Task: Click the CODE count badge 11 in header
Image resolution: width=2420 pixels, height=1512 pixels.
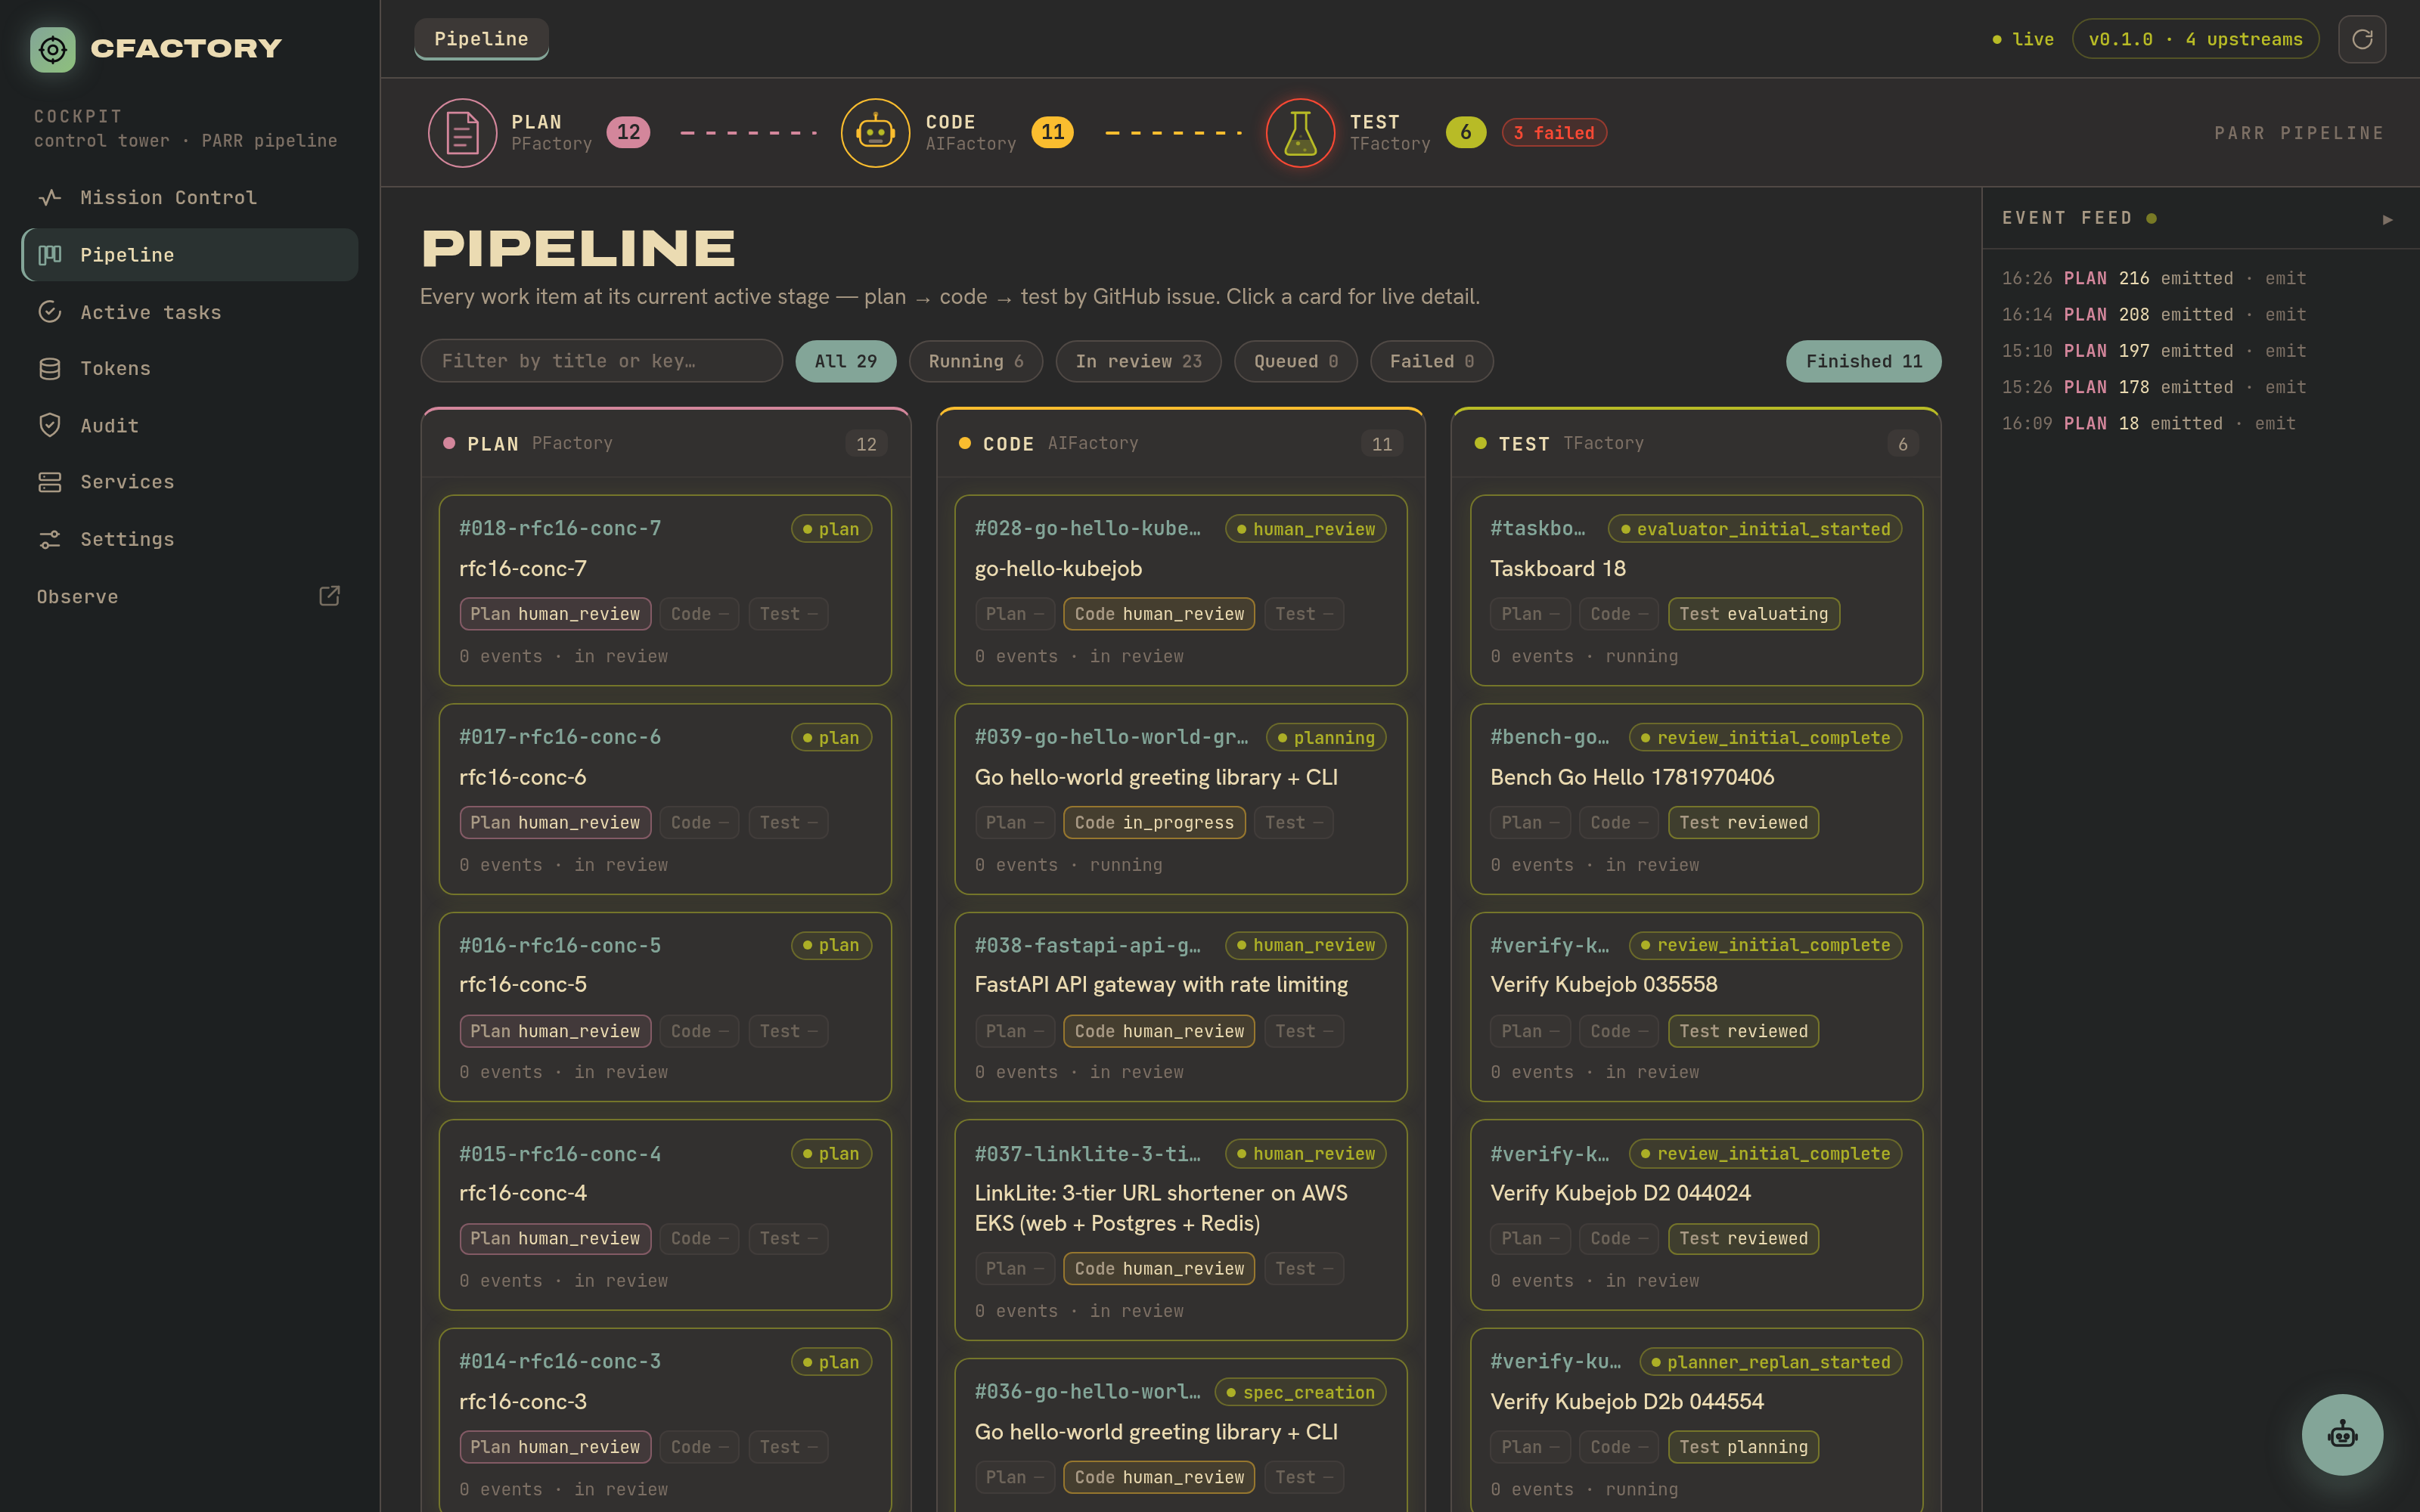Action: tap(1052, 132)
